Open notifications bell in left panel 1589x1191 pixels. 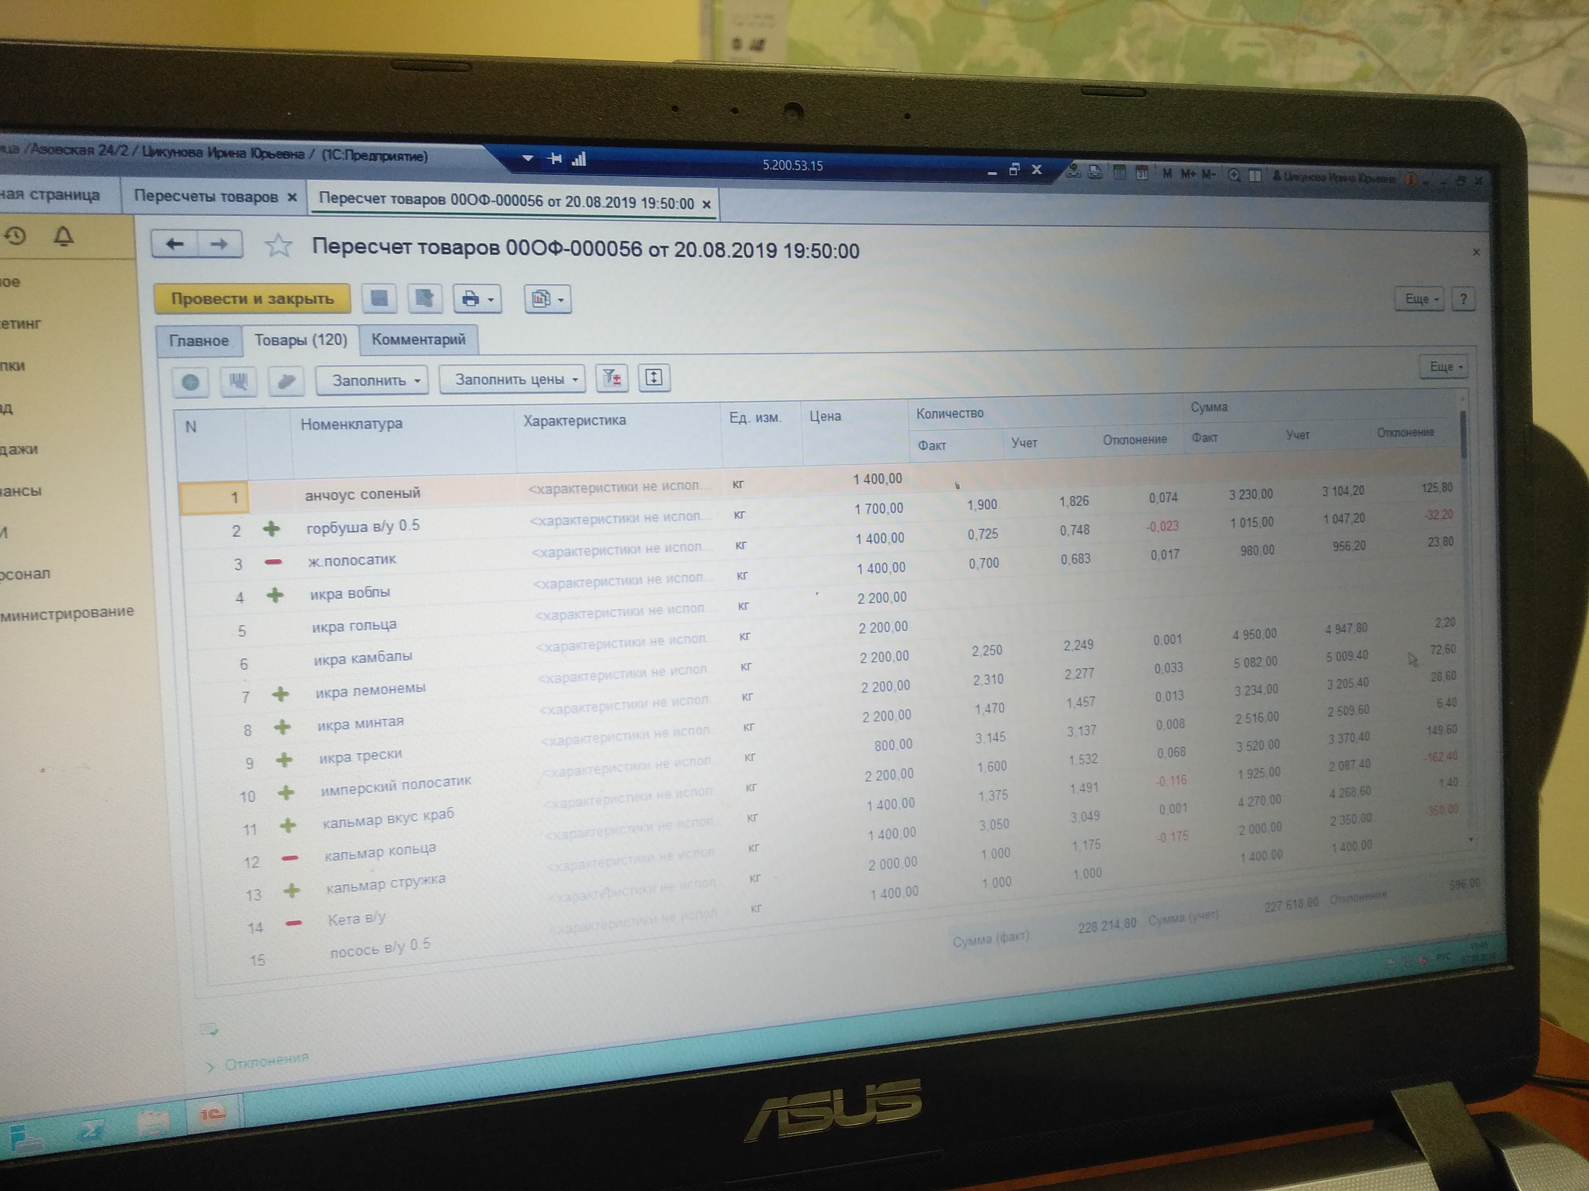[64, 236]
